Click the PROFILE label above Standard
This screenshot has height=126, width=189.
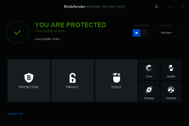click(x=166, y=26)
